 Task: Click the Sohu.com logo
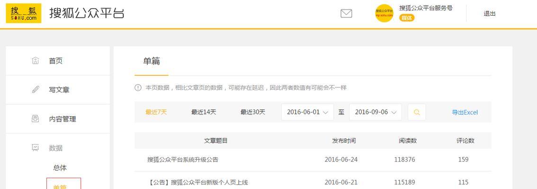pyautogui.click(x=24, y=13)
